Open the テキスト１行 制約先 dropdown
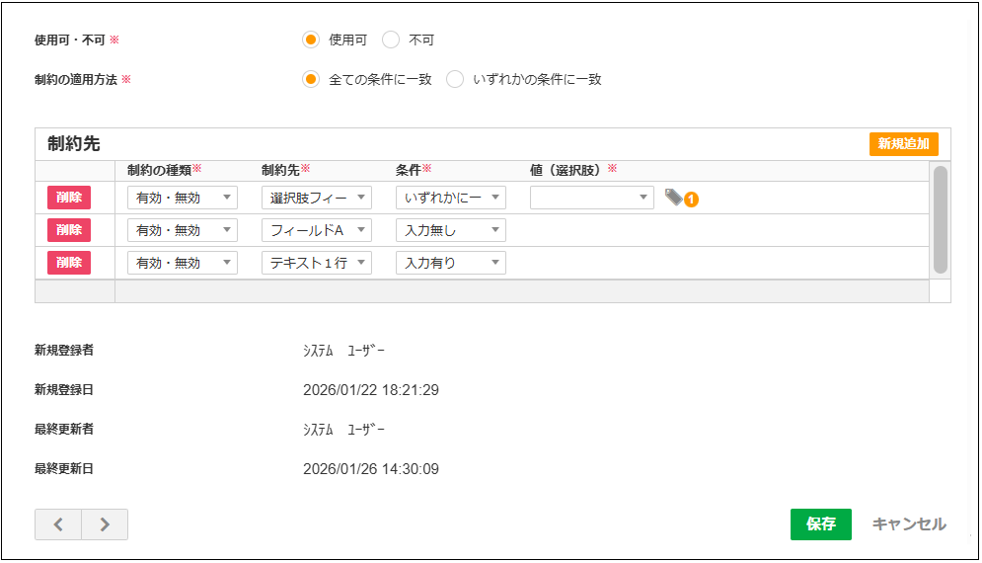Screen dimensions: 982x563 click(316, 263)
